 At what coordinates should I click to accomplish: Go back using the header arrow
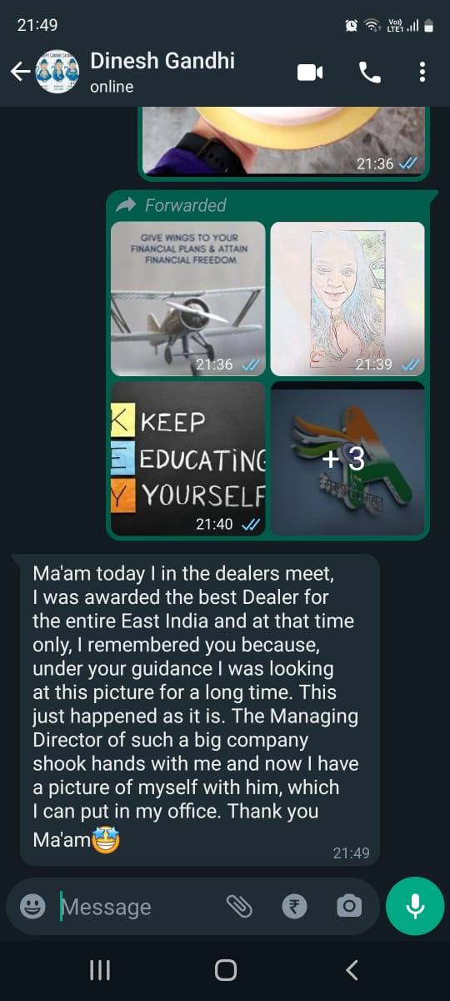(20, 72)
